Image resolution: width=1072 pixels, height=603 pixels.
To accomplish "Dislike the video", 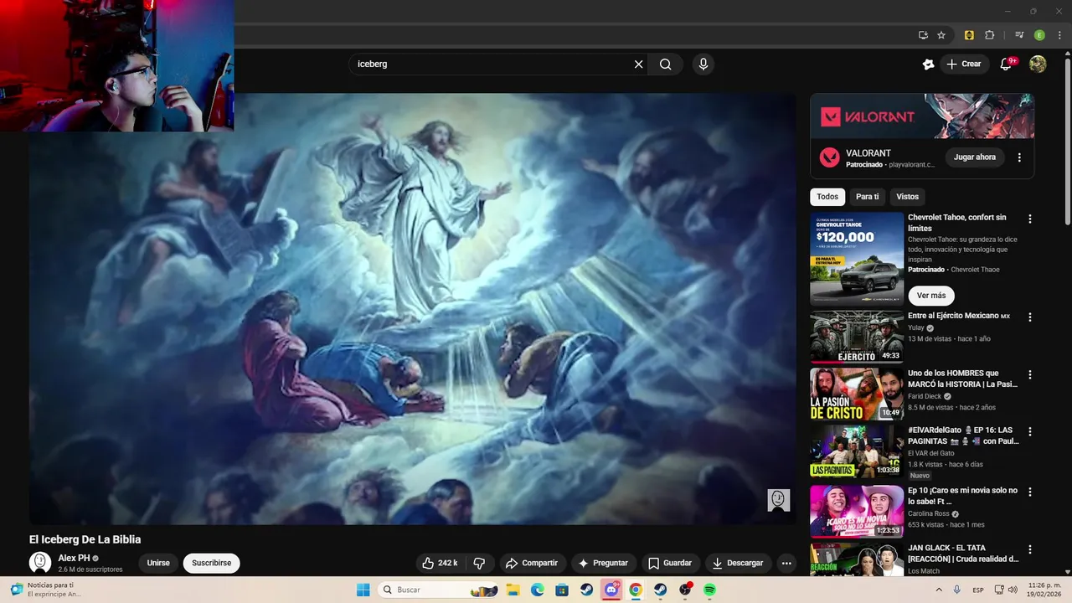I will point(480,563).
